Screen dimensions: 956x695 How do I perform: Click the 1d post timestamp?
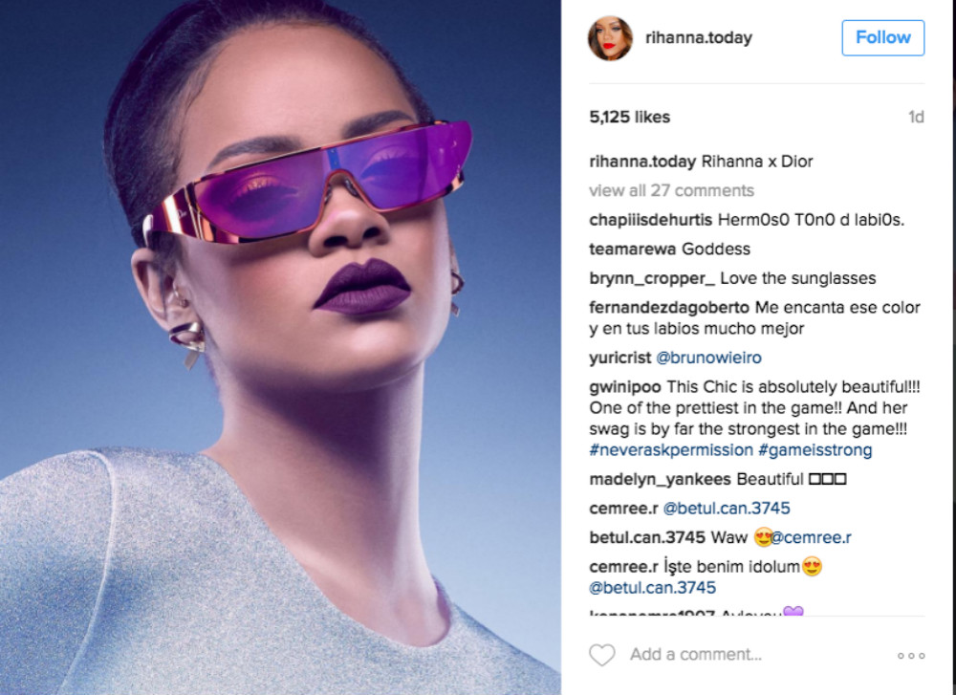916,117
